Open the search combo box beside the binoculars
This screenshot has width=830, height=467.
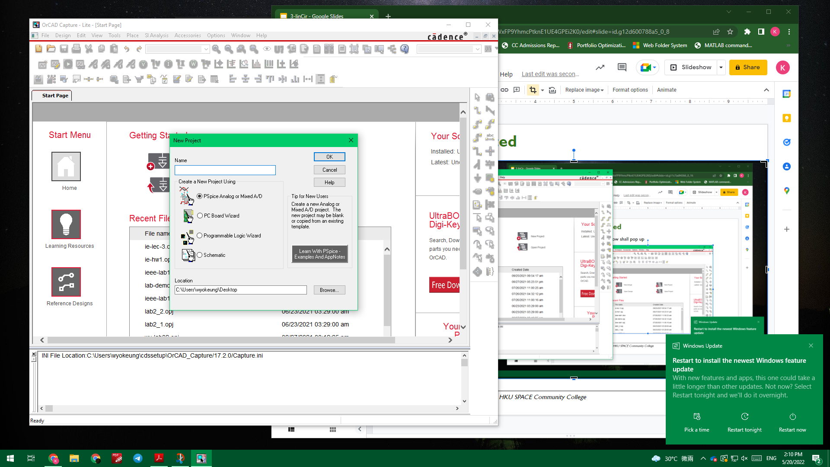click(449, 49)
